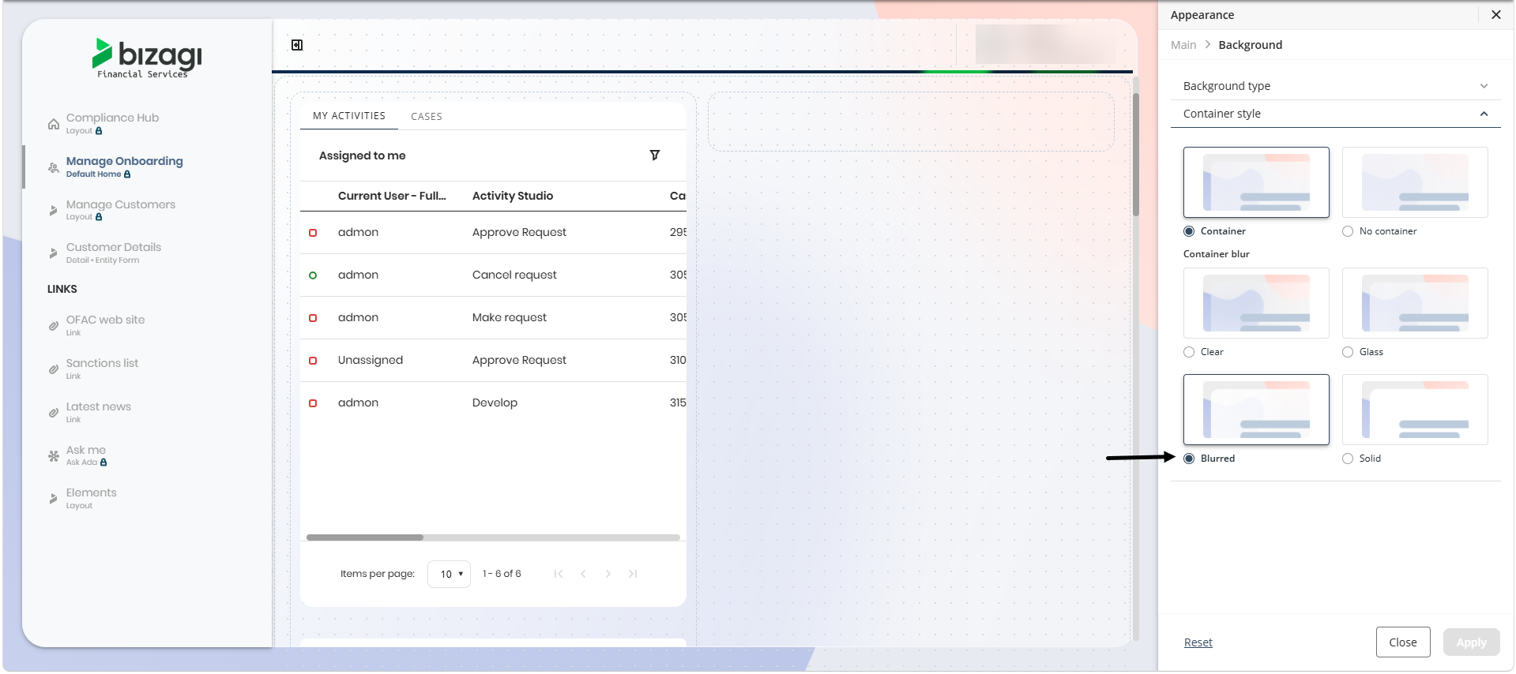Select the Clear blur radio button

(1189, 352)
